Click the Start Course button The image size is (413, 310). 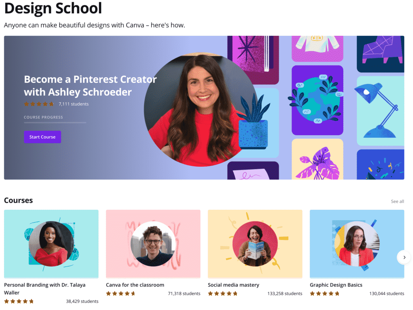coord(42,137)
